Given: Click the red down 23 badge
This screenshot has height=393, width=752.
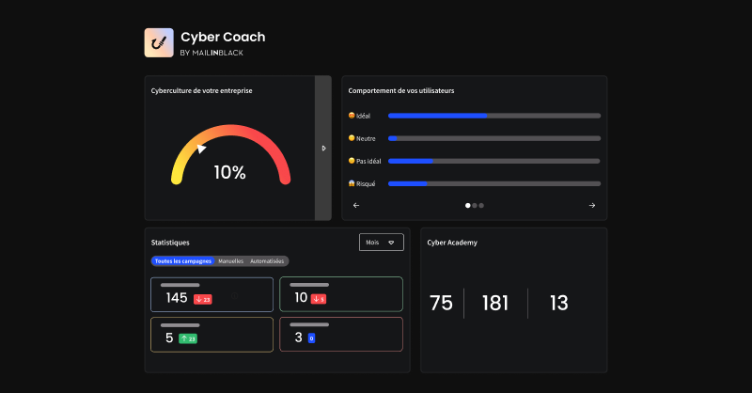Looking at the screenshot, I should pyautogui.click(x=203, y=299).
